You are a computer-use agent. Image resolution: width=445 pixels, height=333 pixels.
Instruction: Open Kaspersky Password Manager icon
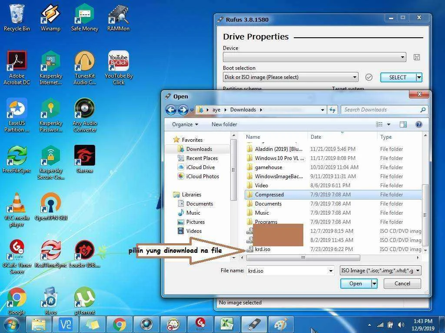tap(50, 115)
